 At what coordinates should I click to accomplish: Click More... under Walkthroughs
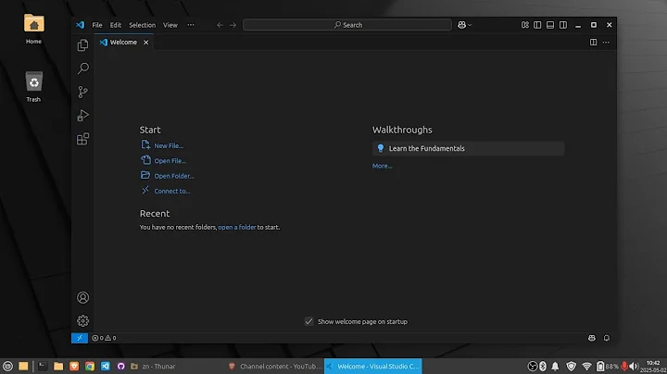click(382, 166)
